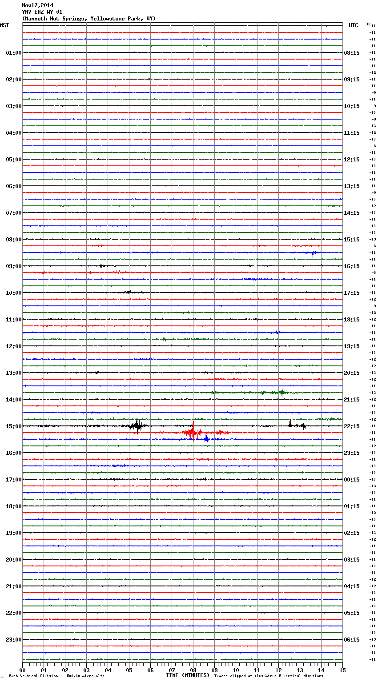This screenshot has width=378, height=682.
Task: Click the 18:15 UTC time label
Action: pos(352,320)
